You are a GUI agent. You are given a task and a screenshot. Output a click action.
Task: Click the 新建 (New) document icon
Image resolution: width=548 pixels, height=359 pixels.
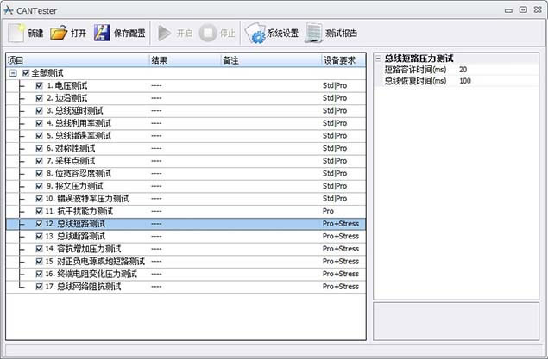pos(16,34)
